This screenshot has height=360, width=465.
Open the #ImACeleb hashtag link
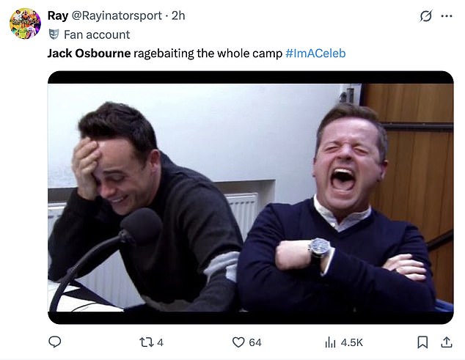315,54
